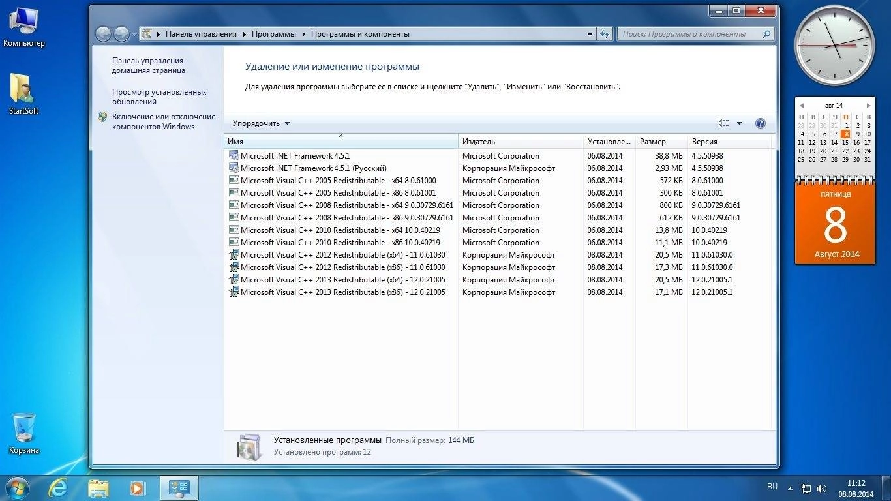Open Панель управления - домашняя страница link

150,65
